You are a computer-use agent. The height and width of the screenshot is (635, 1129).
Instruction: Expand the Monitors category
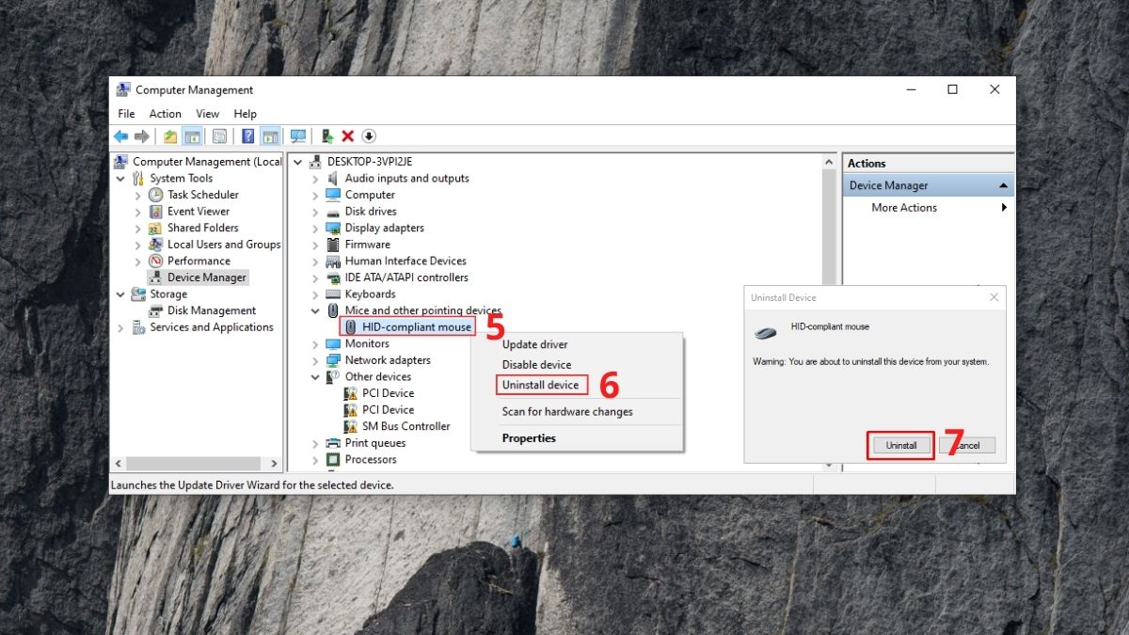tap(315, 344)
